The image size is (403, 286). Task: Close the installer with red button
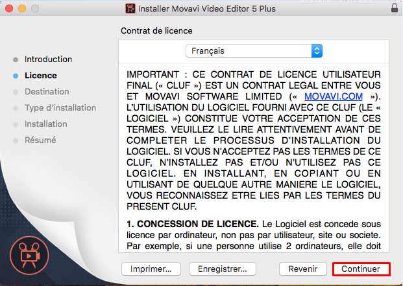click(9, 8)
